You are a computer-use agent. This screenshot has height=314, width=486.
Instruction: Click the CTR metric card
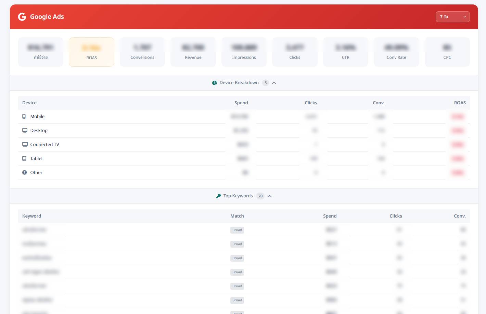(346, 52)
